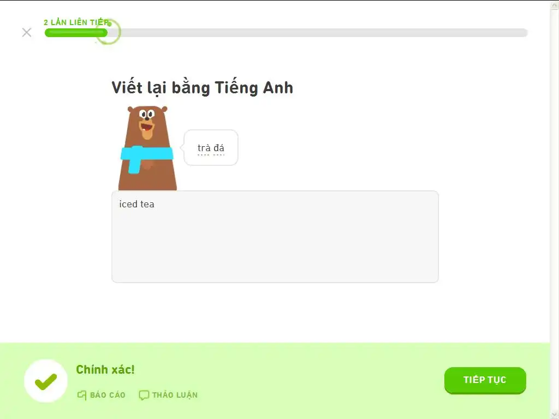This screenshot has height=419, width=559.
Task: Focus the answer box containing "iced tea"
Action: tap(275, 237)
